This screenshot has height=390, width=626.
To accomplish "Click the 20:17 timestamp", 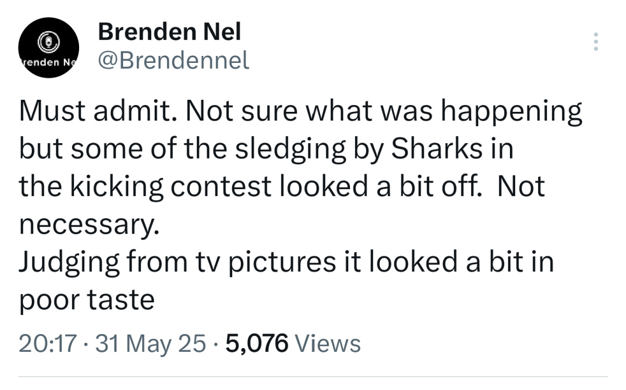I will click(47, 343).
